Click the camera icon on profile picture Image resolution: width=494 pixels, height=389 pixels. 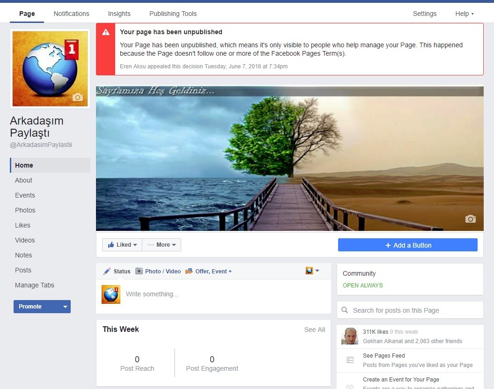click(x=78, y=97)
